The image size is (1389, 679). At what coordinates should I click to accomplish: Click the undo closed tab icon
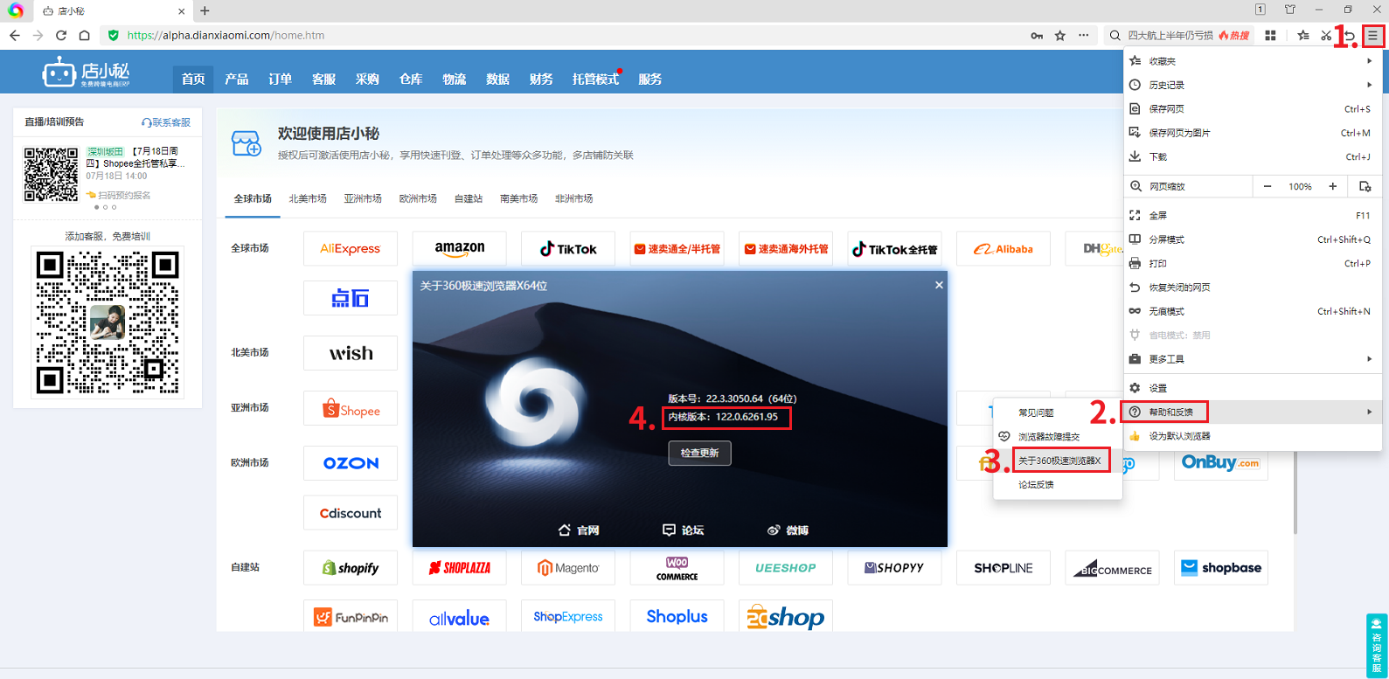tap(1350, 36)
